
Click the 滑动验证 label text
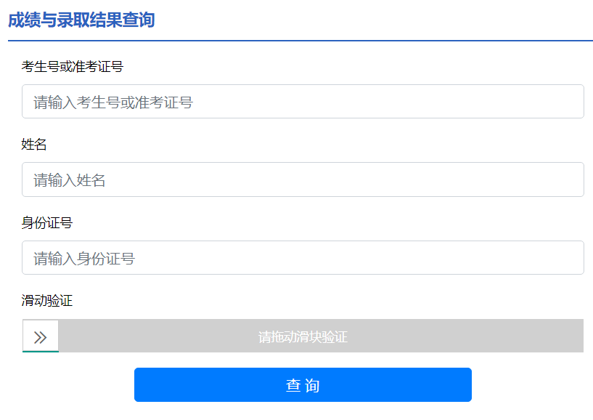pyautogui.click(x=47, y=301)
